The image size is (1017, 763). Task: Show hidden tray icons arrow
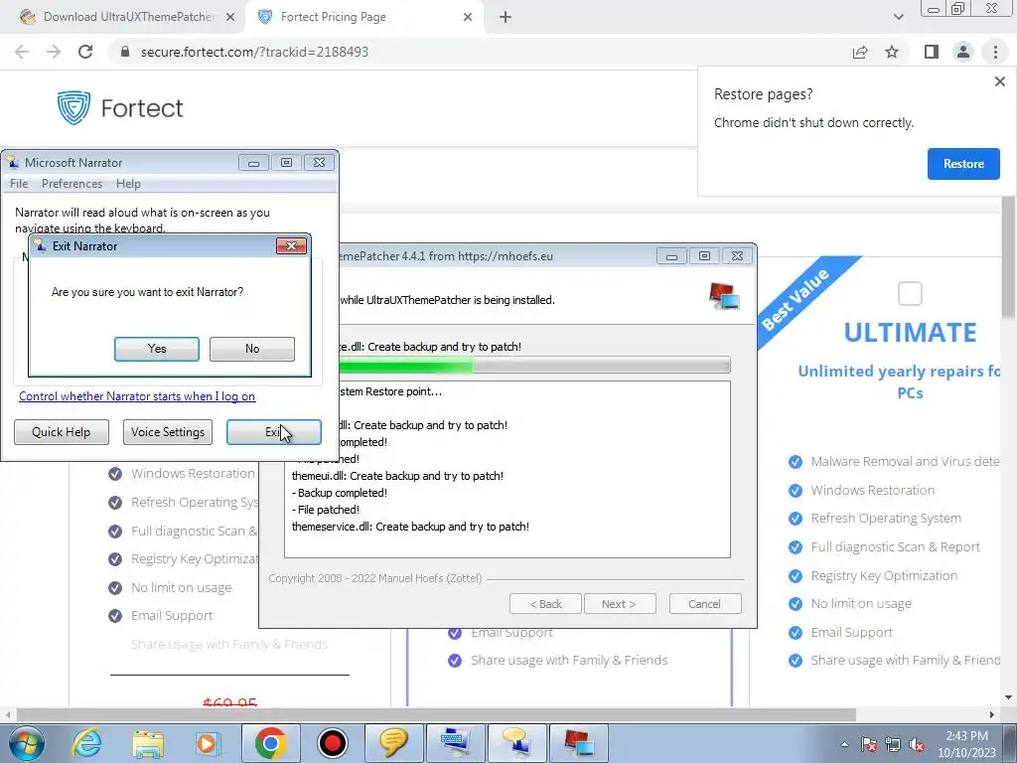pos(844,744)
